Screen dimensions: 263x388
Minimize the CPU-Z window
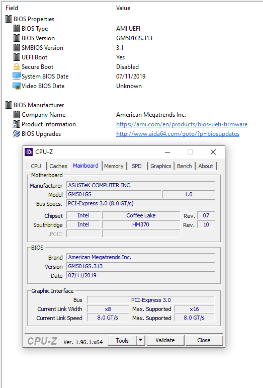tap(167, 152)
